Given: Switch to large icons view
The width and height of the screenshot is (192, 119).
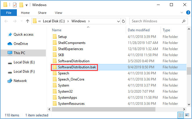Looking at the screenshot, I should (x=187, y=115).
